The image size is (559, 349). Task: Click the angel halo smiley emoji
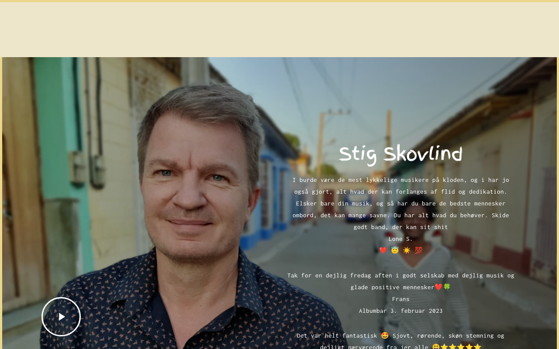pyautogui.click(x=395, y=250)
